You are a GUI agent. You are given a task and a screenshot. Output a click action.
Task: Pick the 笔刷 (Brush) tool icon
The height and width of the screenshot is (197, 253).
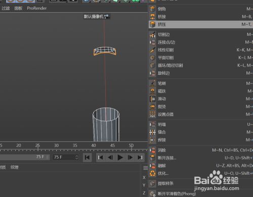(153, 83)
